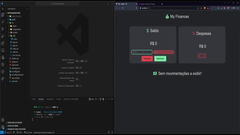
Task: Add a new terminal with plus icon
Action: 96,99
